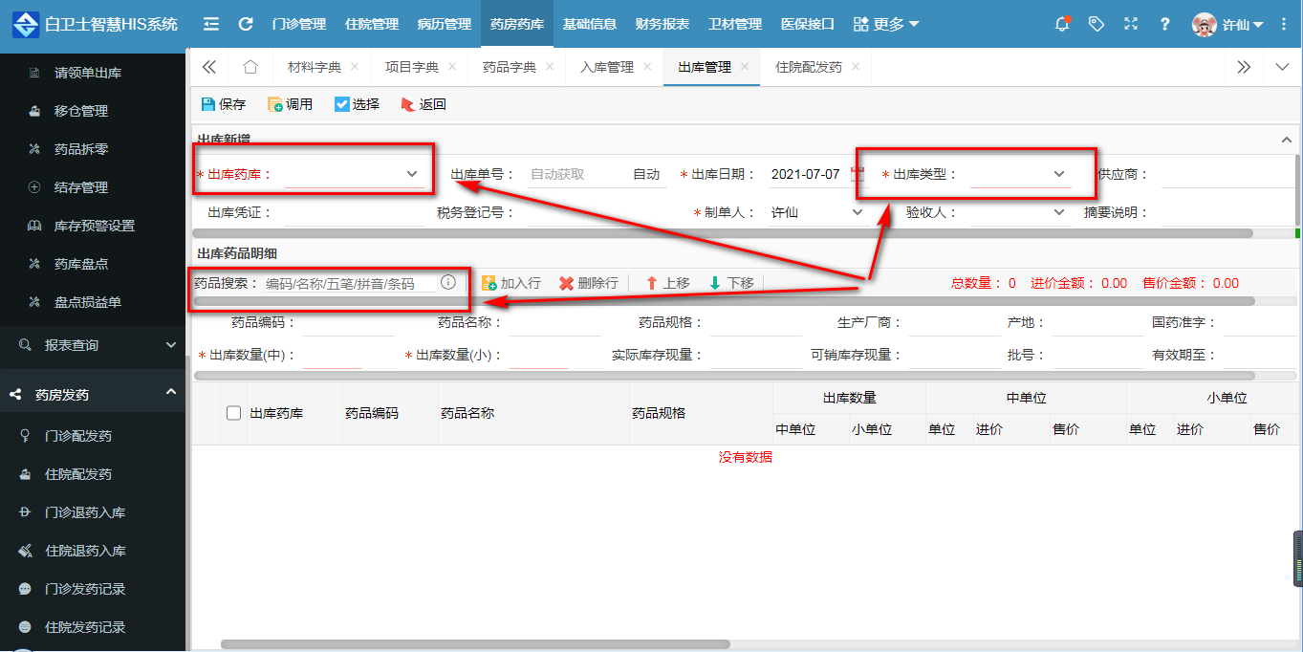Screen dimensions: 1303x652
Task: Click the 出库凭证 input field
Action: pos(354,212)
